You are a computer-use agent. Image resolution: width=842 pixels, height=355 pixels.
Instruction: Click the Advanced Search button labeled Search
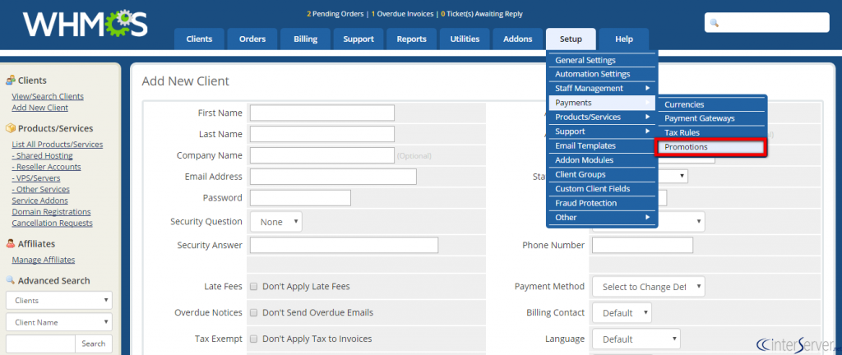[x=94, y=344]
